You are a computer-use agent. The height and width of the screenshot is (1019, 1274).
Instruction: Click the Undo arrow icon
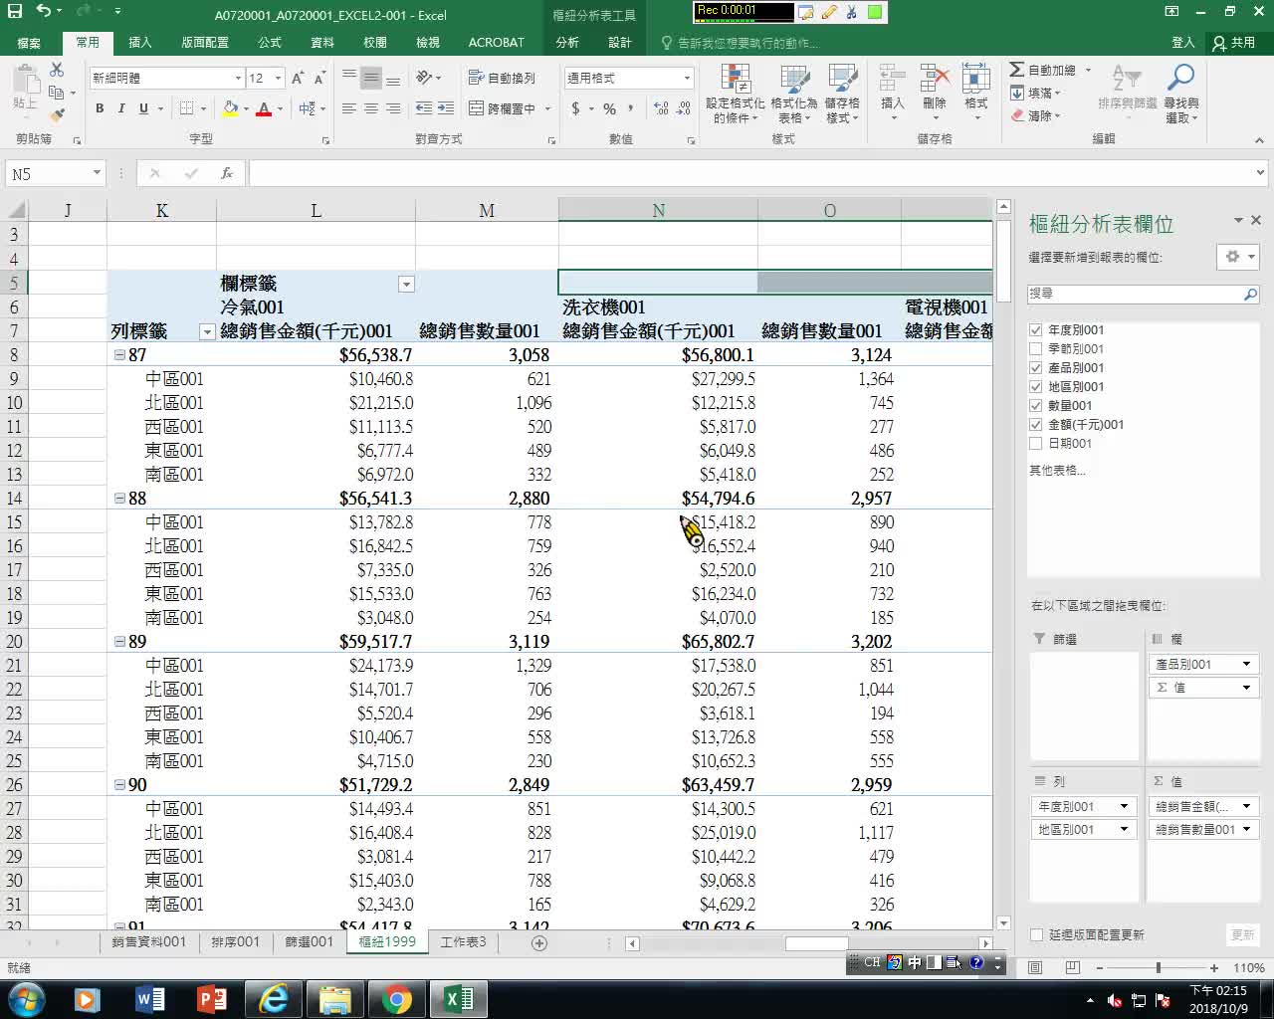pyautogui.click(x=44, y=11)
